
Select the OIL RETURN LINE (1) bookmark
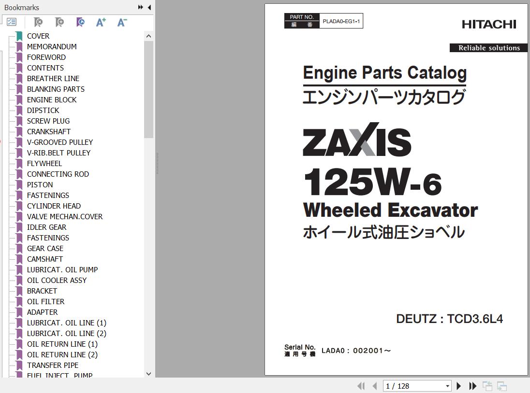pyautogui.click(x=62, y=344)
